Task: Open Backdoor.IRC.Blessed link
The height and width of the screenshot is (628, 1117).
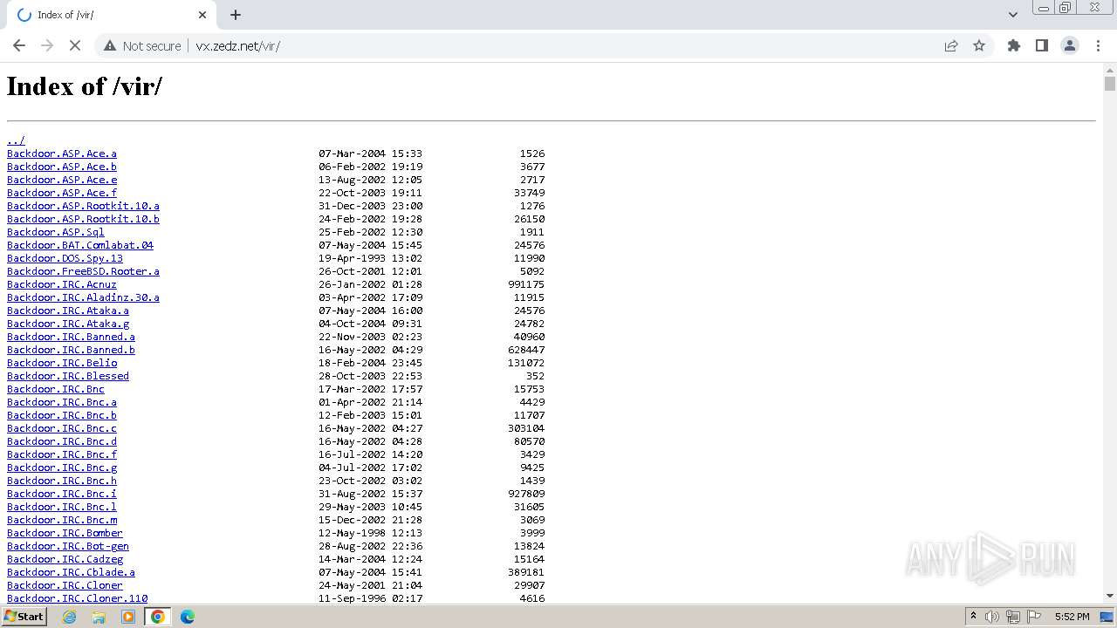Action: [68, 376]
